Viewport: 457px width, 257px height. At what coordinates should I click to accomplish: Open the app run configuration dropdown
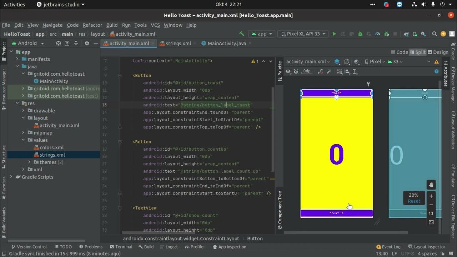[x=261, y=34]
